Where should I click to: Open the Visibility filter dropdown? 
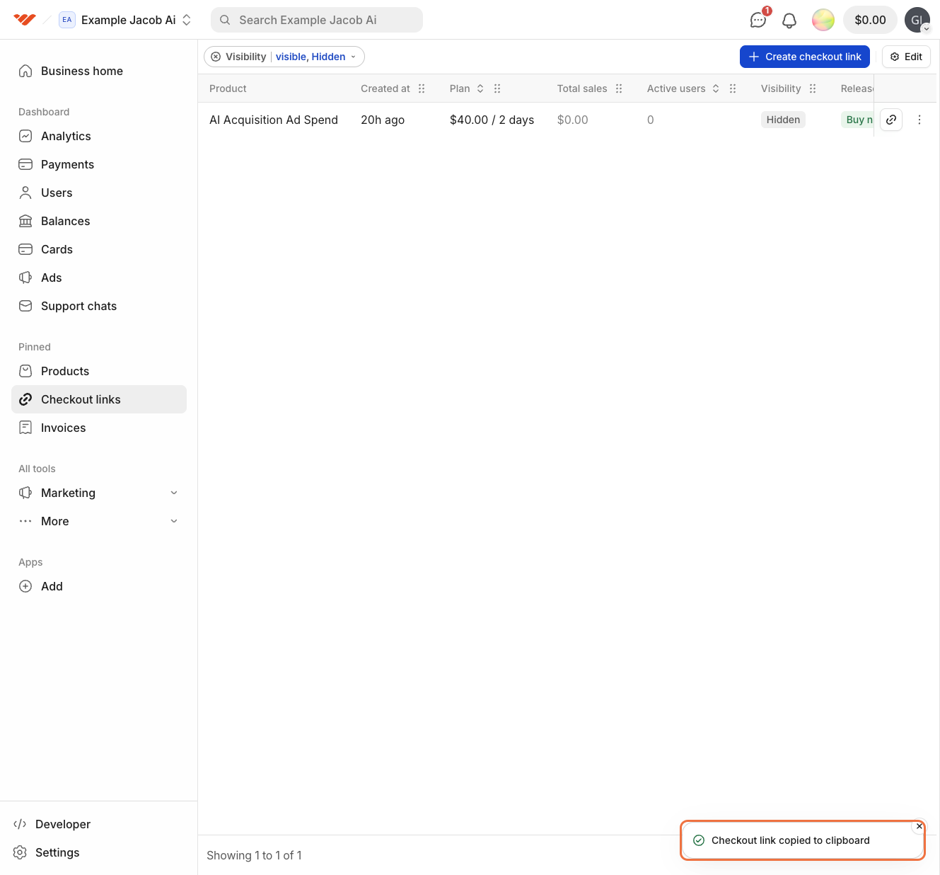click(x=315, y=57)
